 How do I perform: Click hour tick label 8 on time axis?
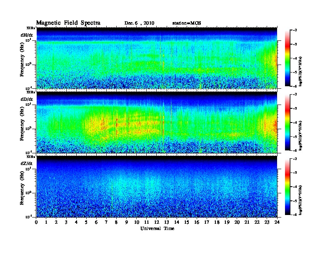click(116, 222)
